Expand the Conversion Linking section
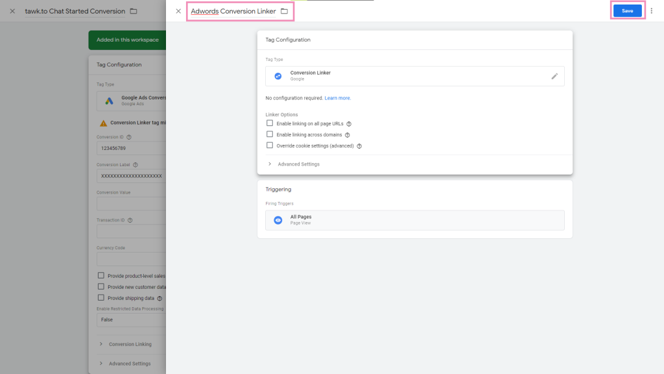 pyautogui.click(x=126, y=344)
